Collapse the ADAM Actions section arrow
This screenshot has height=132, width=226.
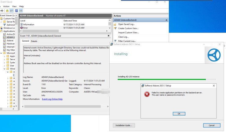[x=166, y=20]
